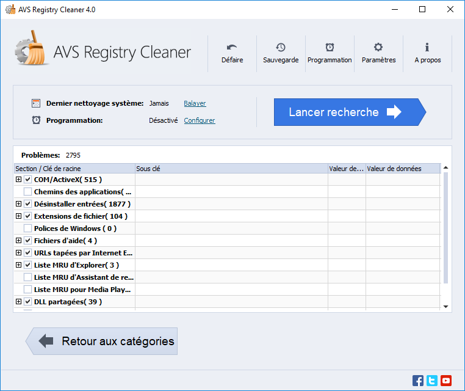Click the Configurer link
Image resolution: width=465 pixels, height=391 pixels.
tap(200, 120)
